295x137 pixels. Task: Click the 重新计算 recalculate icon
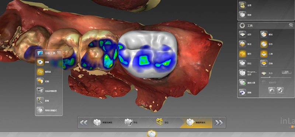(x=243, y=83)
